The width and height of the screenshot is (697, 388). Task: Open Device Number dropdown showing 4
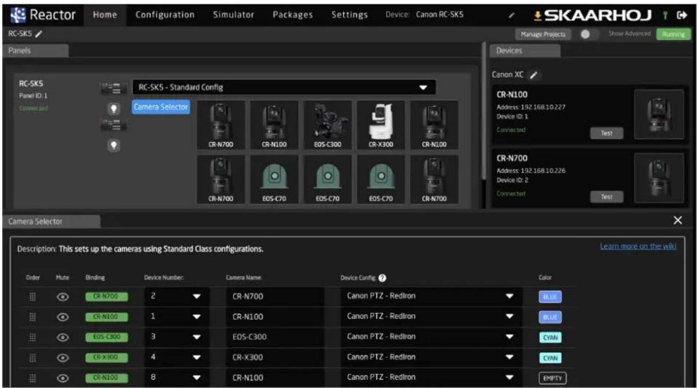click(176, 358)
